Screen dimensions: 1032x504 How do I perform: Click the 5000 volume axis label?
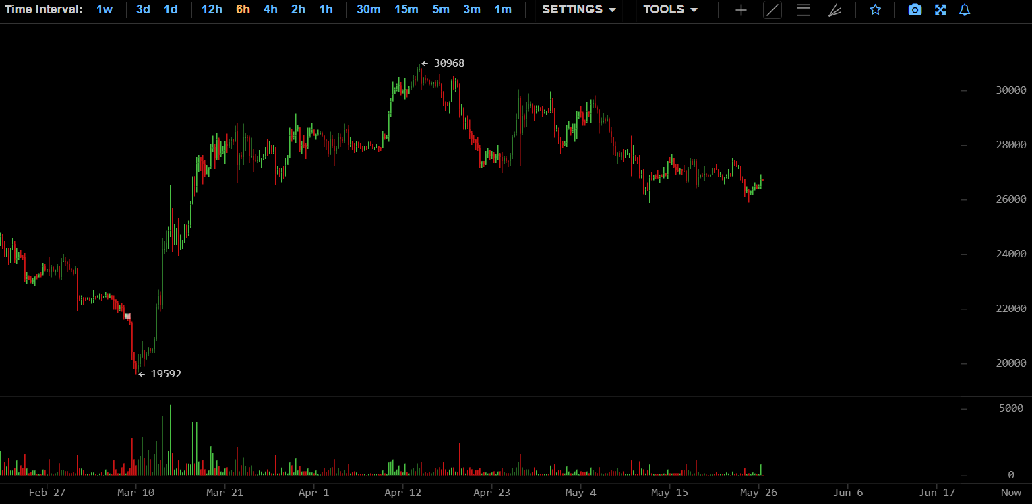click(1011, 409)
